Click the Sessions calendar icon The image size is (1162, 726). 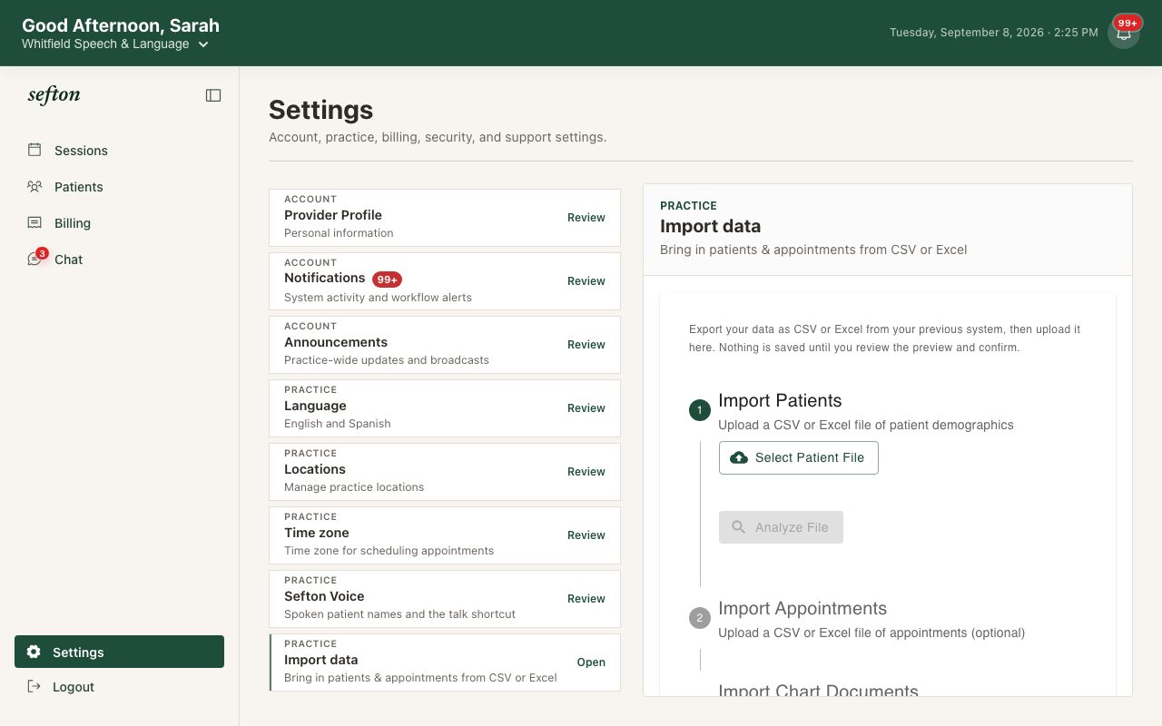pos(34,150)
